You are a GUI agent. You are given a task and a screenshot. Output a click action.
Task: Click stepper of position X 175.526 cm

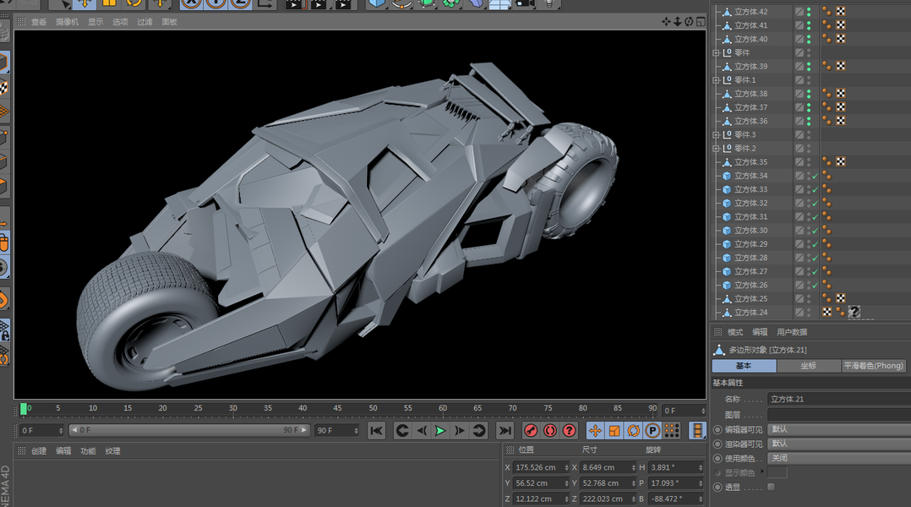tap(566, 467)
